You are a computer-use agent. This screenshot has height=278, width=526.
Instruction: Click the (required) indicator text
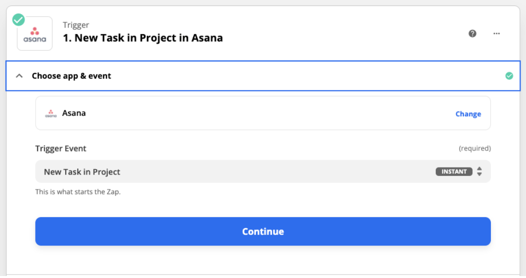[x=475, y=148]
